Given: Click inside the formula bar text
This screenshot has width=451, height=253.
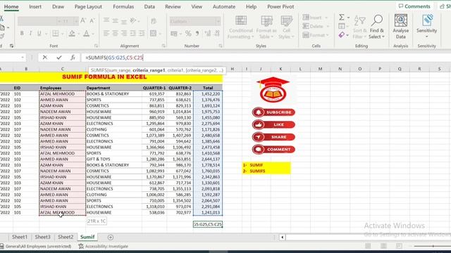Looking at the screenshot, I should (114, 58).
